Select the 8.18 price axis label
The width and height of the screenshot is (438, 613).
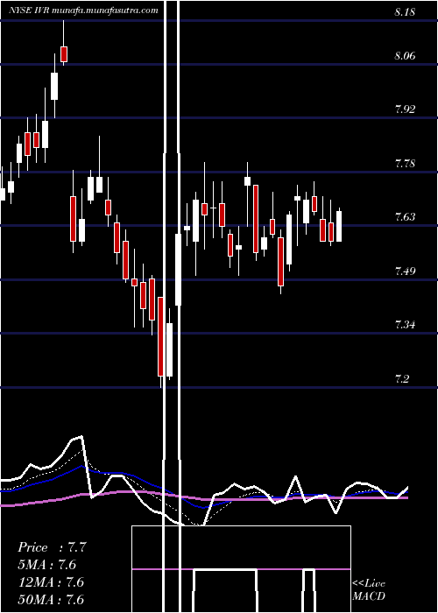pyautogui.click(x=405, y=11)
